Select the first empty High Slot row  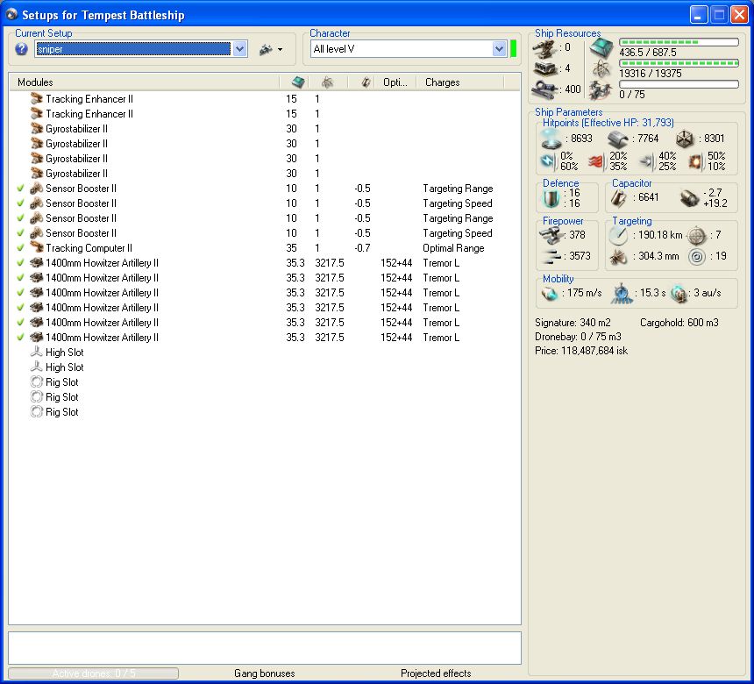click(x=265, y=353)
